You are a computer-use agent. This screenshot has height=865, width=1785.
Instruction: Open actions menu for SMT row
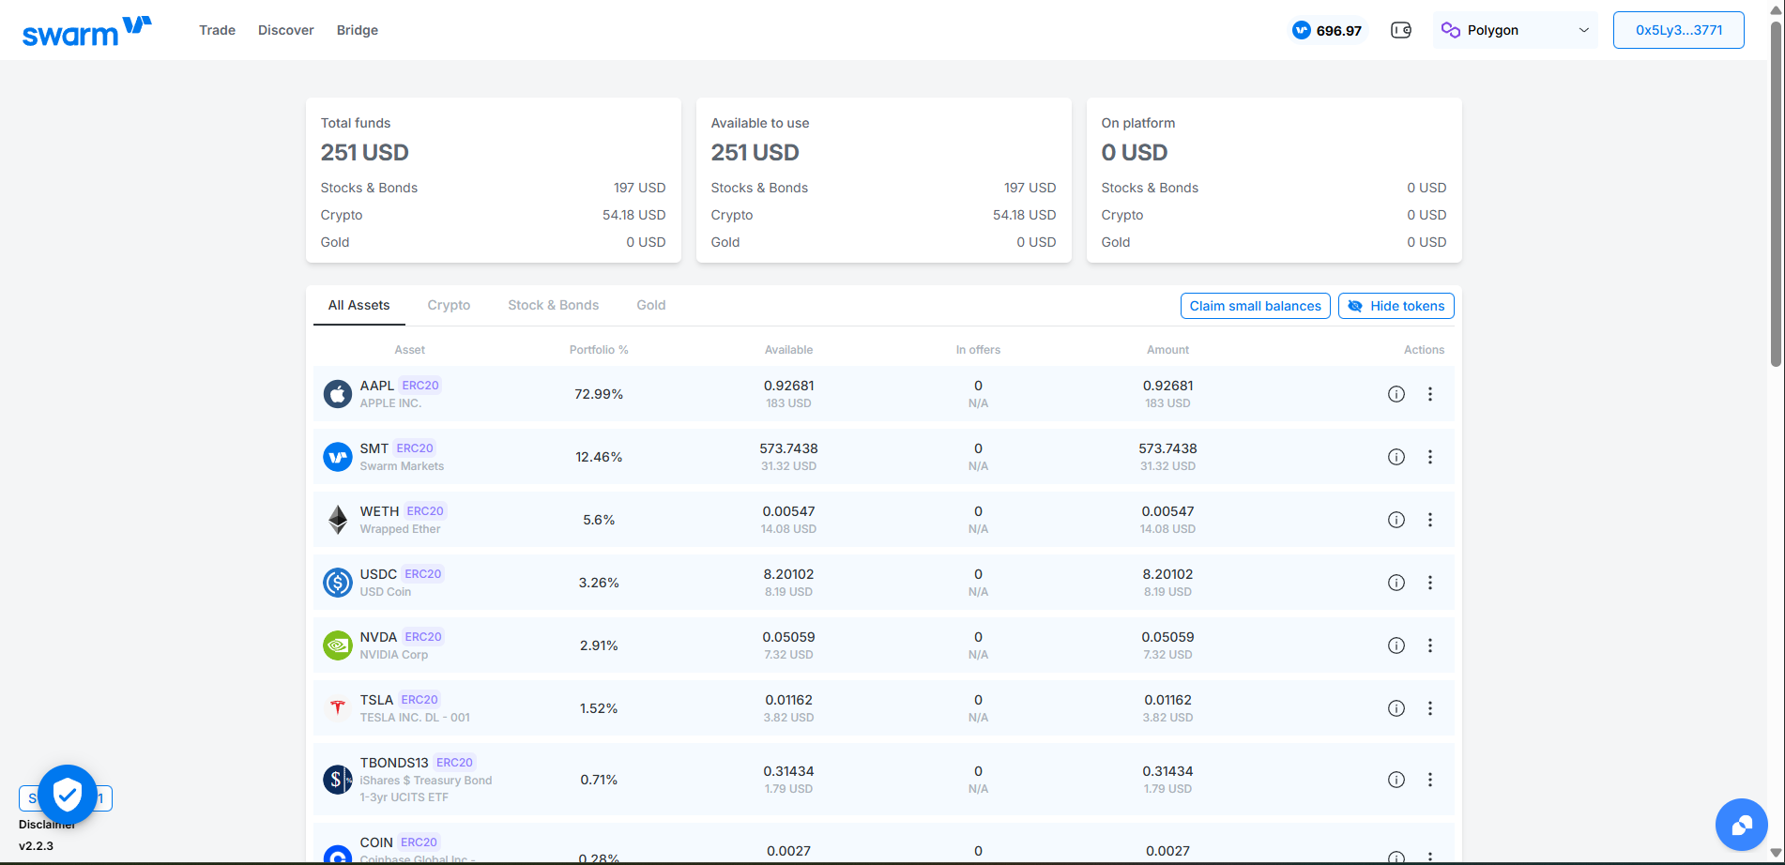point(1429,457)
